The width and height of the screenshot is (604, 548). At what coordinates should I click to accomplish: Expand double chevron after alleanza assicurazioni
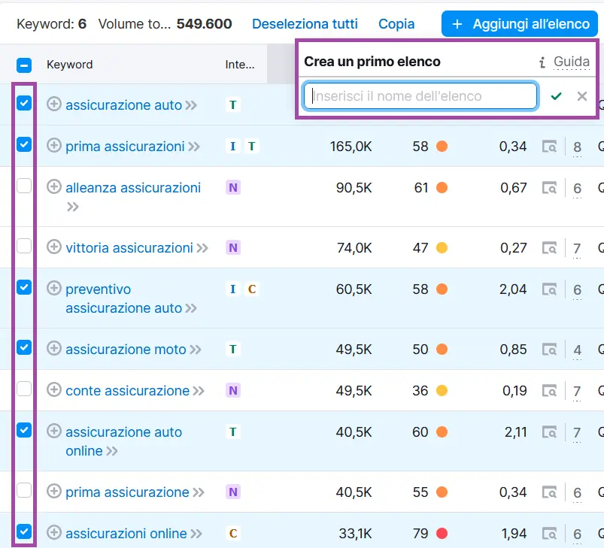[x=73, y=207]
